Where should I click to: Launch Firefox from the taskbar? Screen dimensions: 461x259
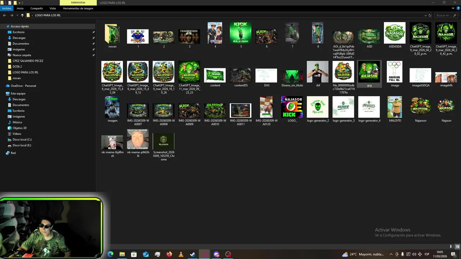tap(169, 254)
